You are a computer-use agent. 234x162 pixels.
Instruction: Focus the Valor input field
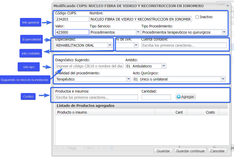[x=72, y=32]
